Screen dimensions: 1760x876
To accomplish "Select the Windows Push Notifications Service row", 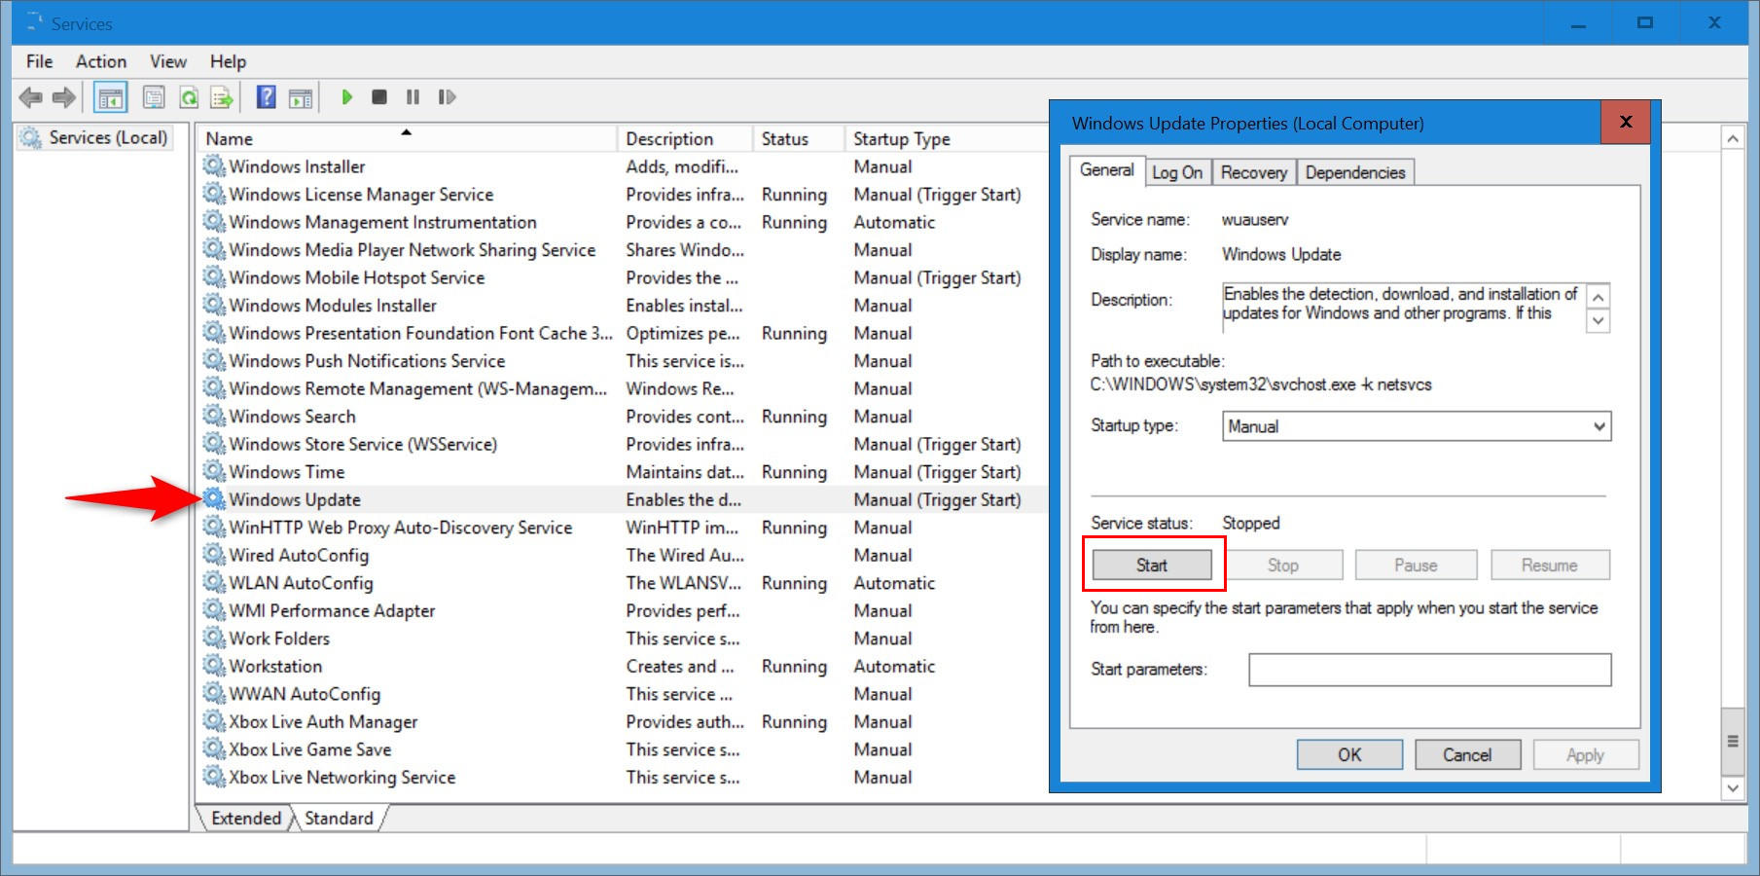I will coord(623,361).
